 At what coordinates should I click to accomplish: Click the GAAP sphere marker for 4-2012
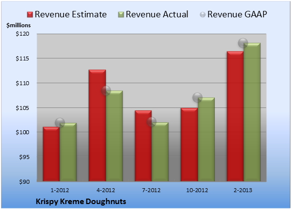click(x=106, y=91)
